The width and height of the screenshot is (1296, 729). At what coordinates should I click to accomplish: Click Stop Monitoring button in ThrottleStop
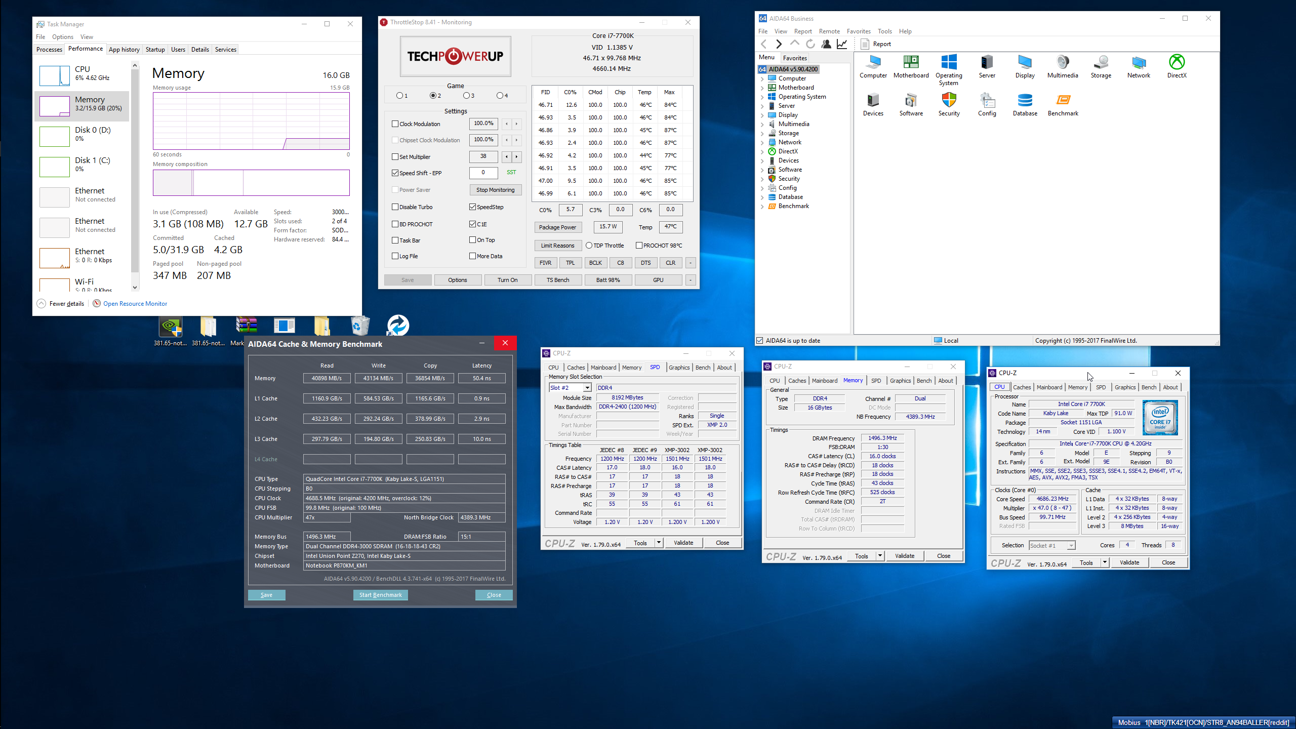pyautogui.click(x=495, y=190)
